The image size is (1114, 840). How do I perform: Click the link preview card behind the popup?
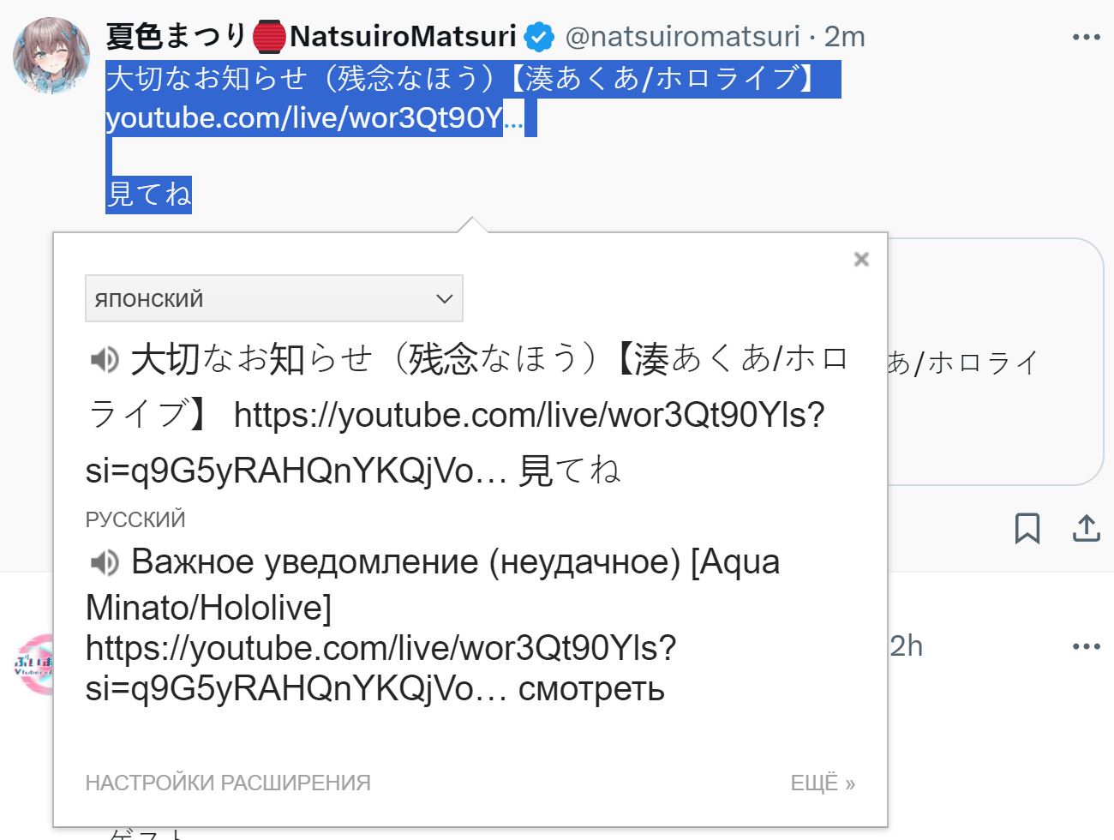pos(994,362)
